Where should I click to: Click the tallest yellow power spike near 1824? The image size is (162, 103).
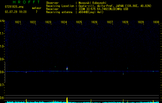pyautogui.click(x=67, y=100)
